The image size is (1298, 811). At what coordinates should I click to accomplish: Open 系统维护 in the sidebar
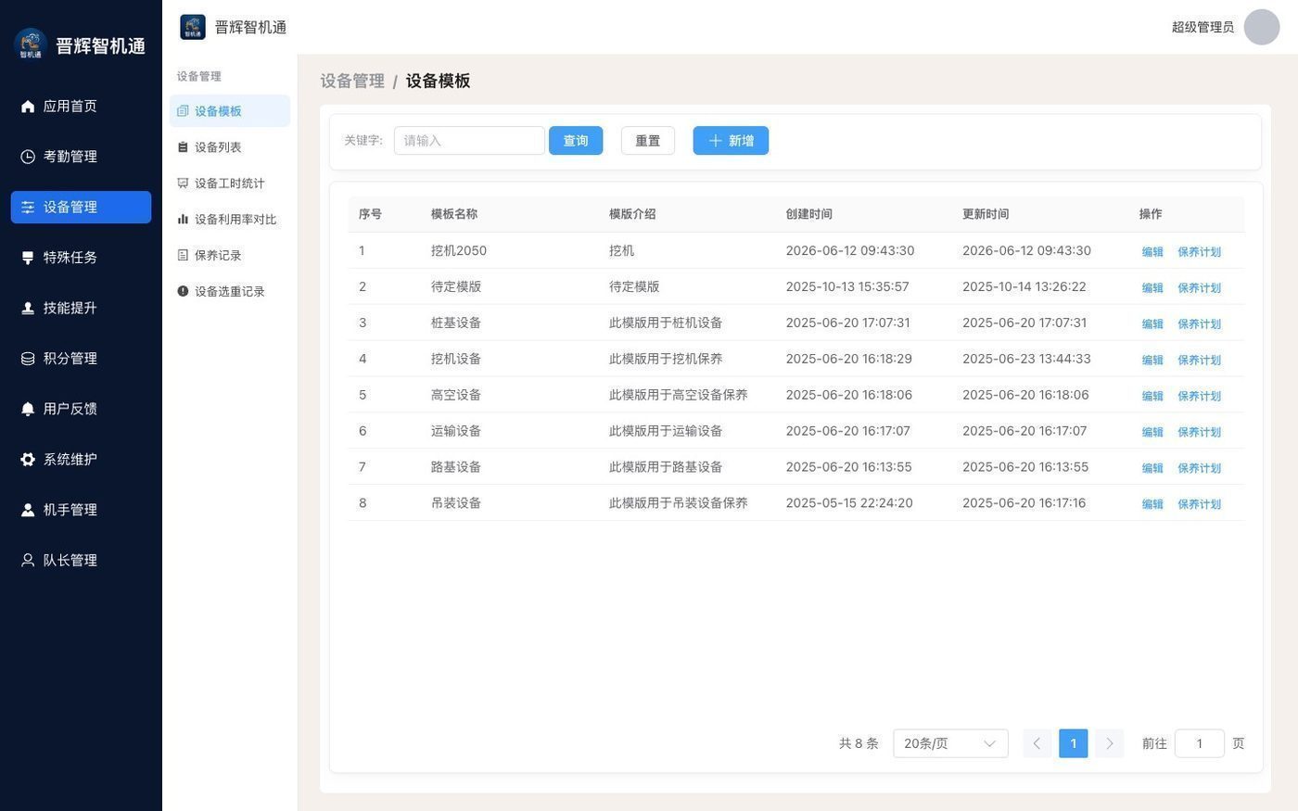pyautogui.click(x=81, y=460)
